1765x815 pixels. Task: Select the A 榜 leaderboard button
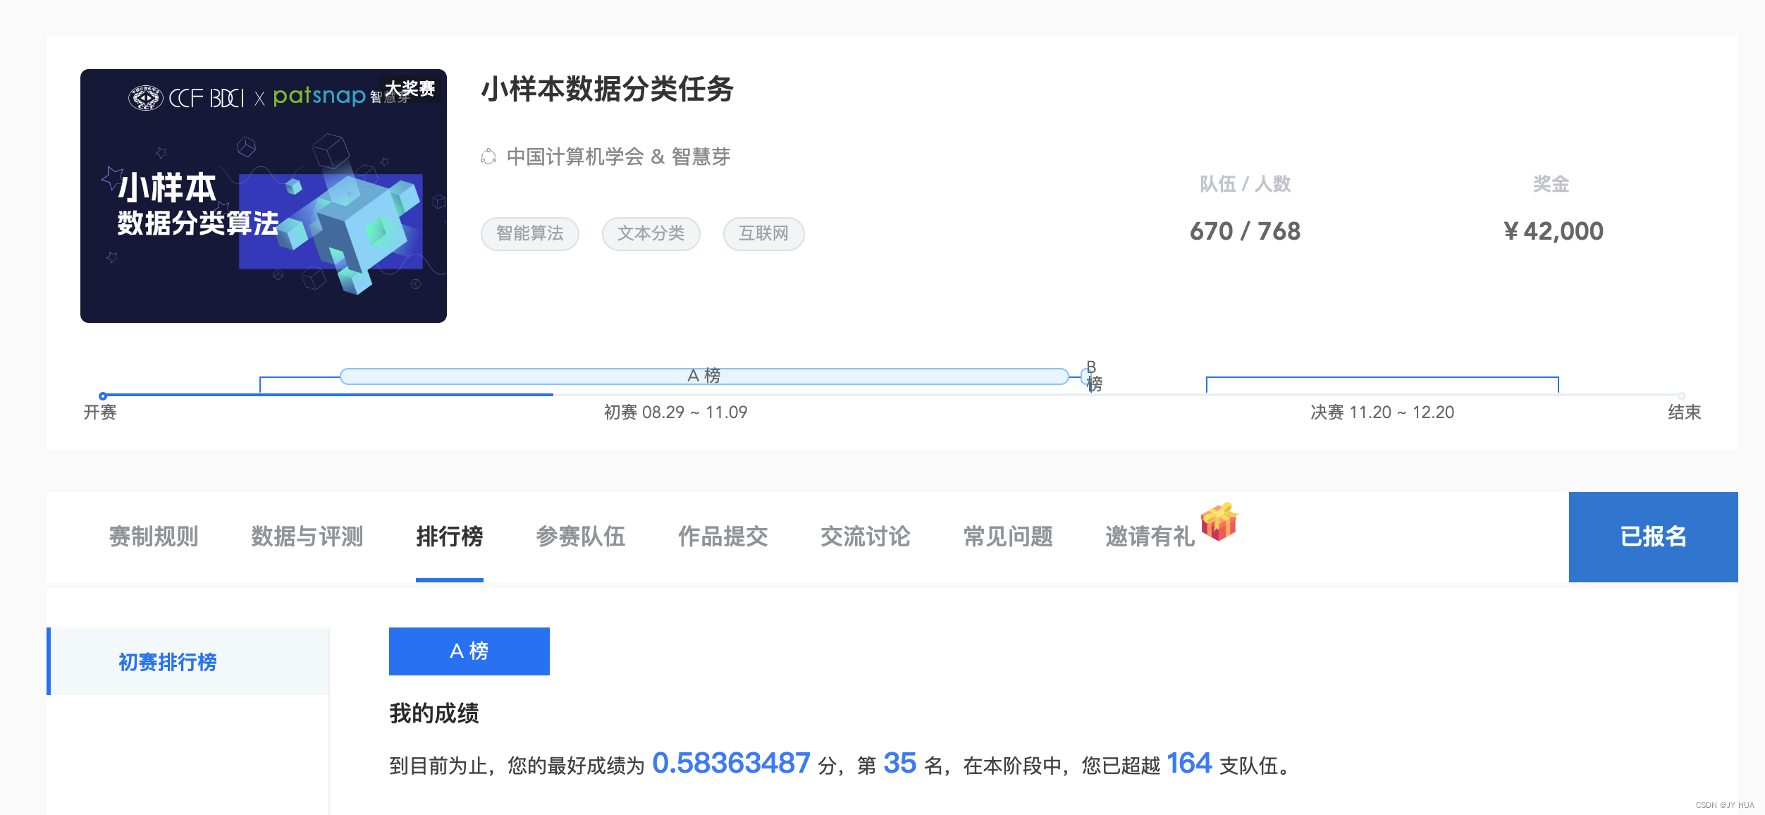[x=469, y=651]
